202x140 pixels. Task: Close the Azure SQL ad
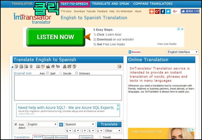118,106
